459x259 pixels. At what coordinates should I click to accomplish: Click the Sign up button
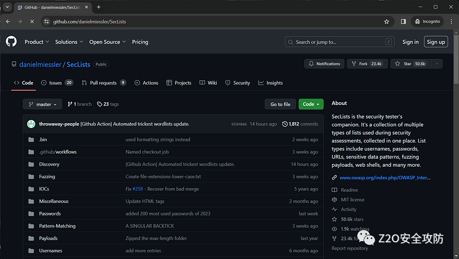pos(436,42)
